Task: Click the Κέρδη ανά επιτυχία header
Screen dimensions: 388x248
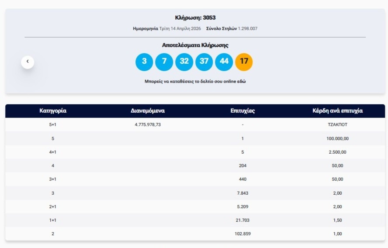Action: [337, 111]
